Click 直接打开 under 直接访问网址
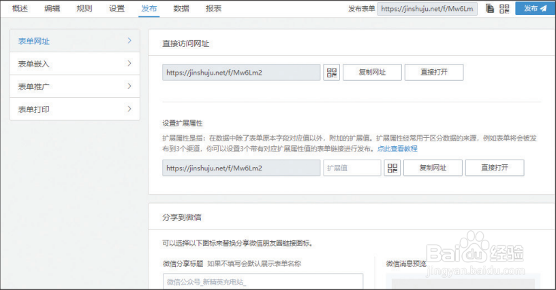 434,73
